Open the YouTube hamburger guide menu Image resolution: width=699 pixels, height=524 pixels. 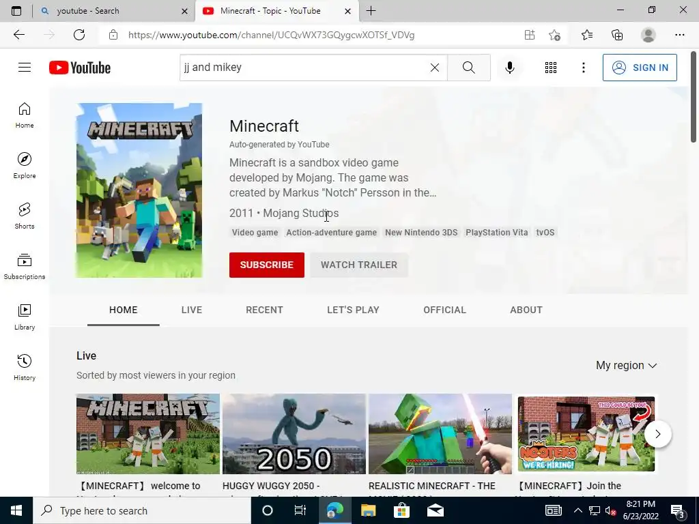pyautogui.click(x=25, y=68)
